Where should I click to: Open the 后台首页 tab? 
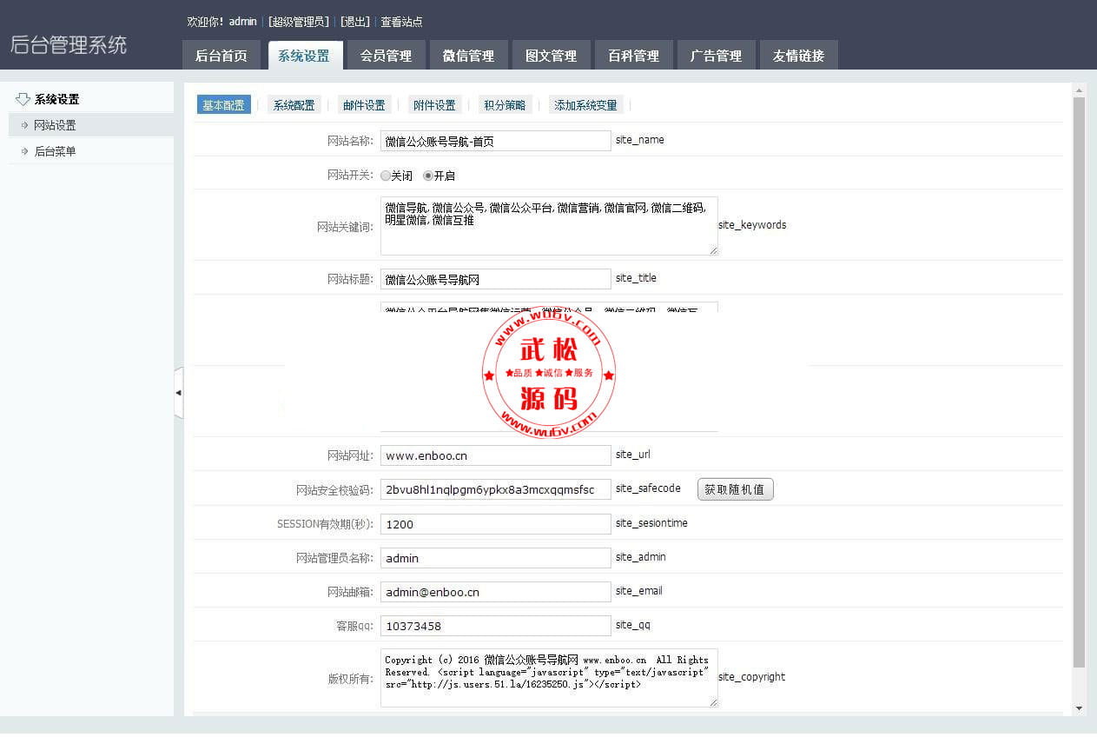pos(221,55)
